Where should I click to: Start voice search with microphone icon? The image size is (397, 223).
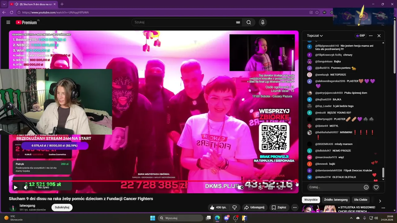pyautogui.click(x=263, y=22)
